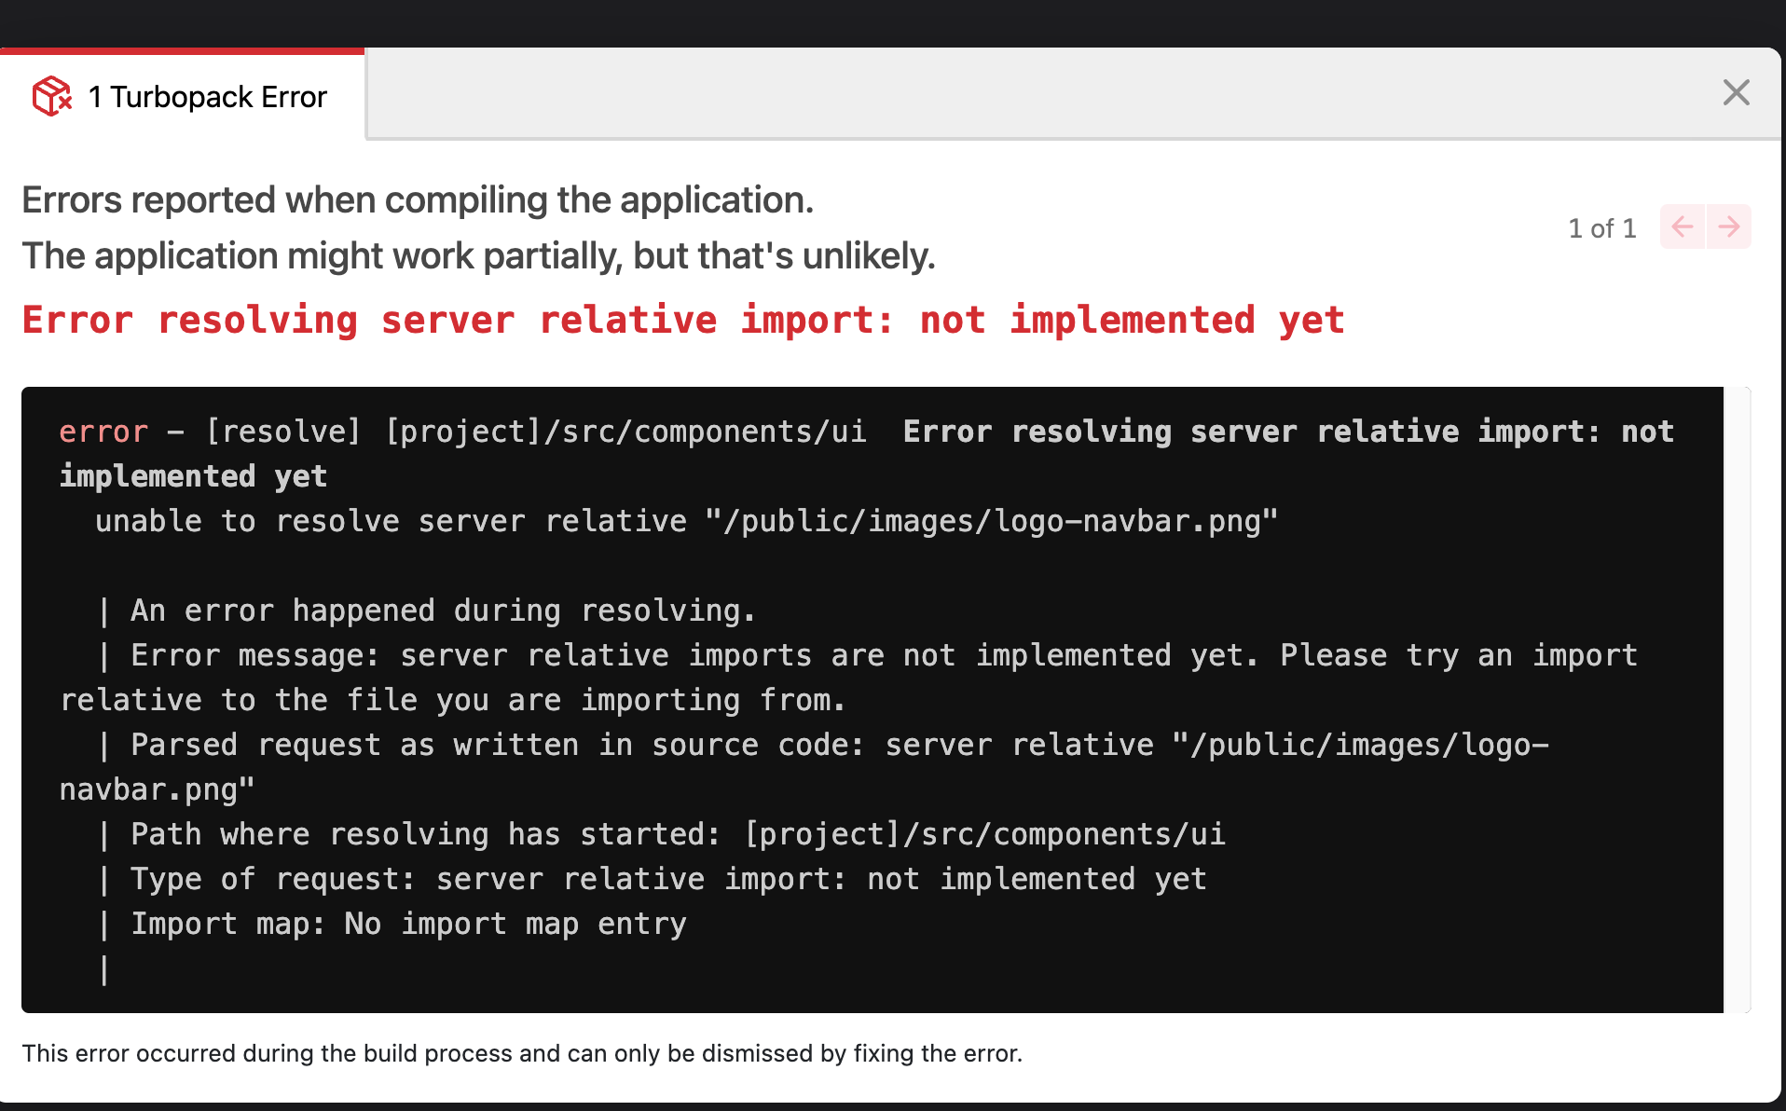Click 'Import map: No import map entry'

(x=408, y=924)
